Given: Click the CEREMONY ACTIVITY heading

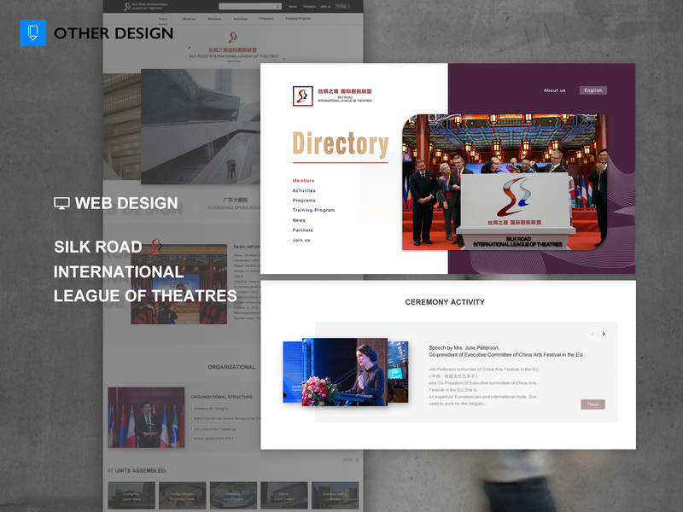Looking at the screenshot, I should (x=445, y=302).
